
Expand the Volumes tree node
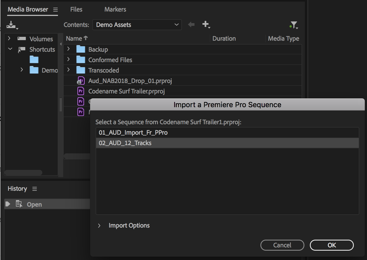[x=9, y=38]
